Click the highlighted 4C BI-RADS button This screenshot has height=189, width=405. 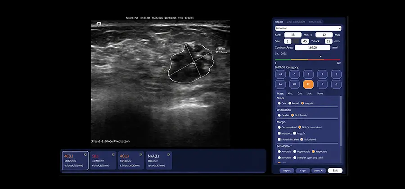pyautogui.click(x=308, y=85)
